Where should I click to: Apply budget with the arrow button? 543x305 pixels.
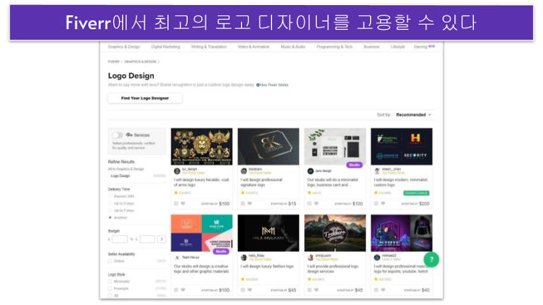(162, 239)
